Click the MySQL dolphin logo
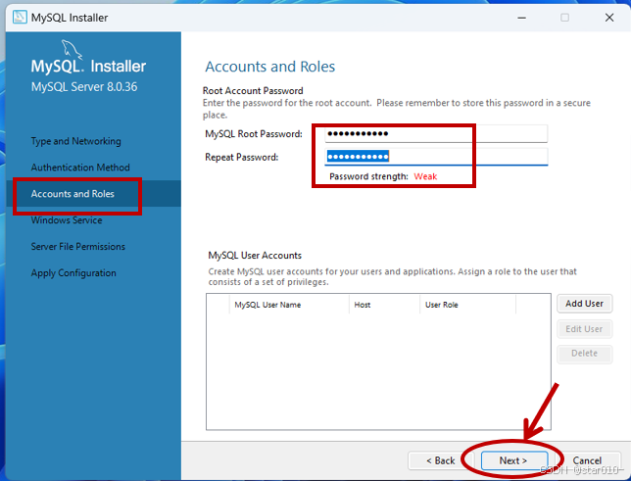 point(72,49)
